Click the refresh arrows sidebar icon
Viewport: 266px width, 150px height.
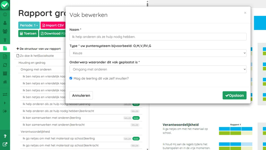(5, 65)
